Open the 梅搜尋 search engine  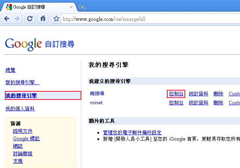click(x=97, y=94)
